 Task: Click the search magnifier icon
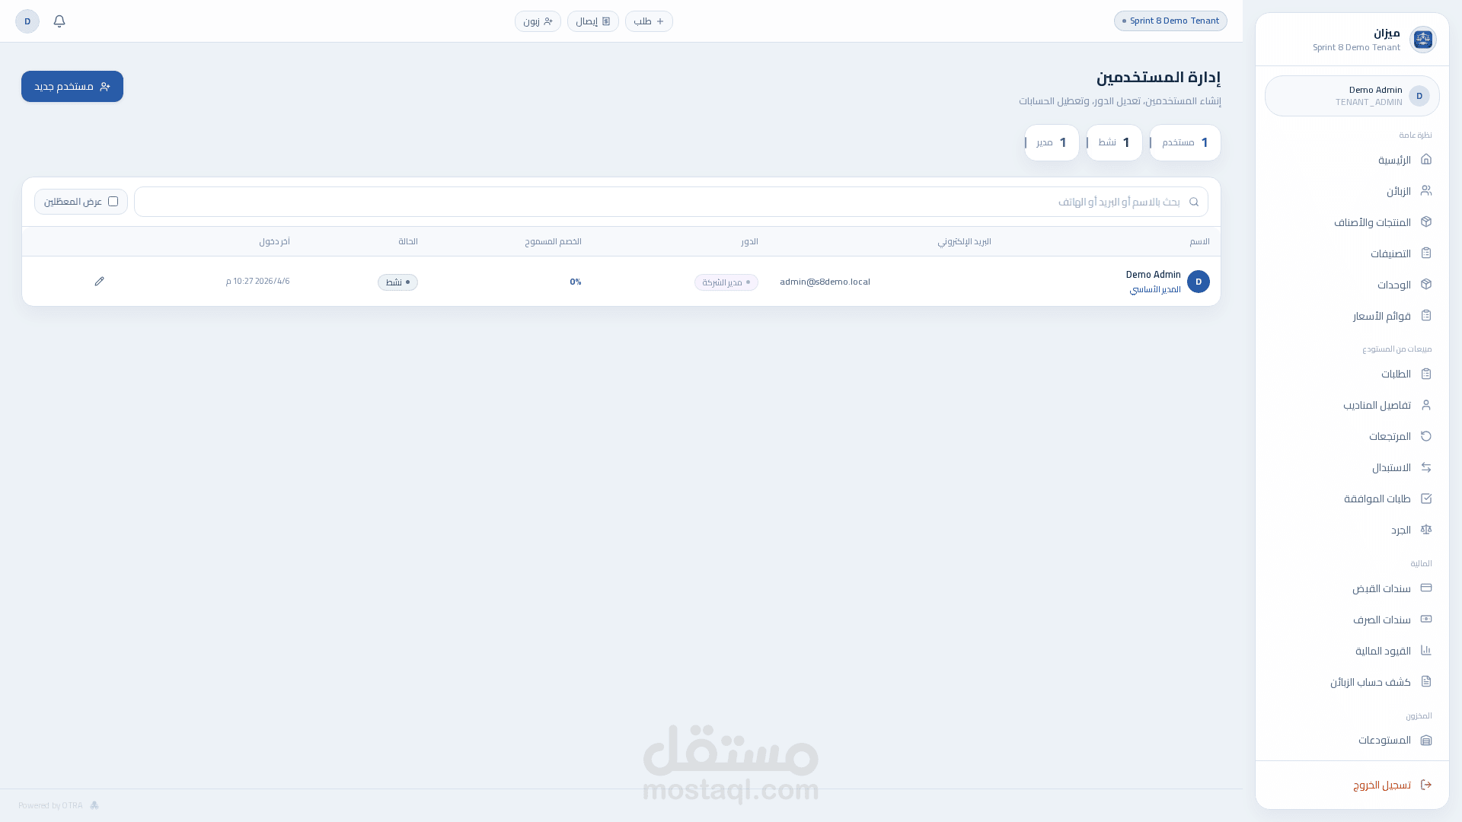1194,202
